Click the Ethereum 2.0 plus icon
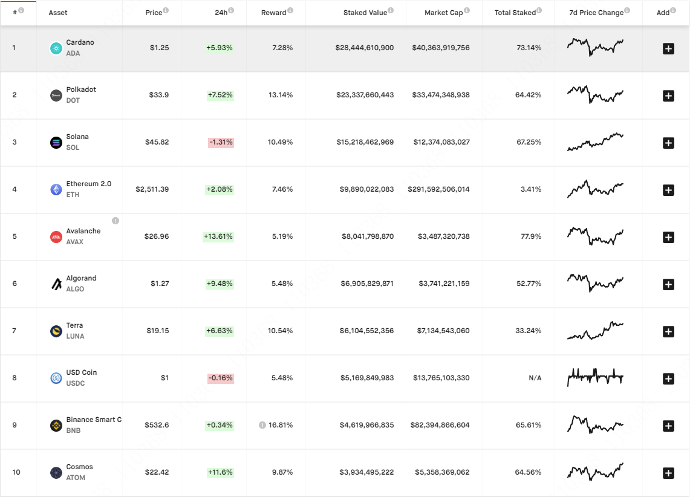The height and width of the screenshot is (497, 690). 668,190
